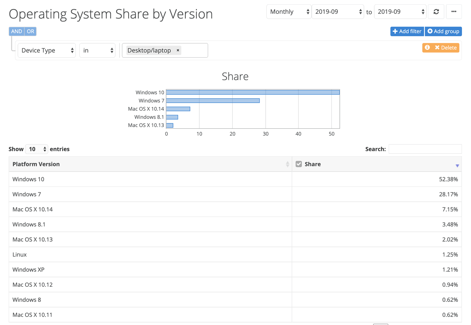
Task: Click the refresh data icon
Action: [x=436, y=12]
